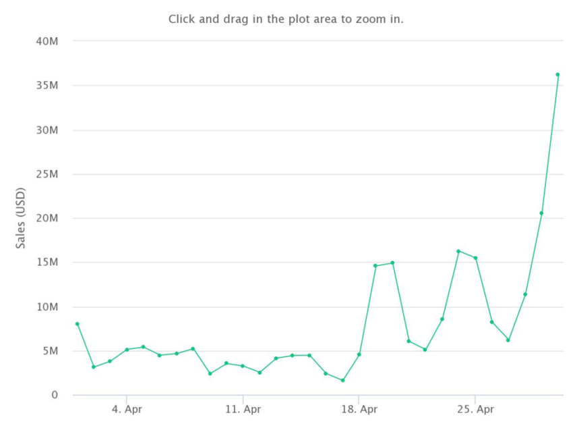Click the highest data point above 35M
Viewport: 573px width, 430px height.
click(557, 75)
